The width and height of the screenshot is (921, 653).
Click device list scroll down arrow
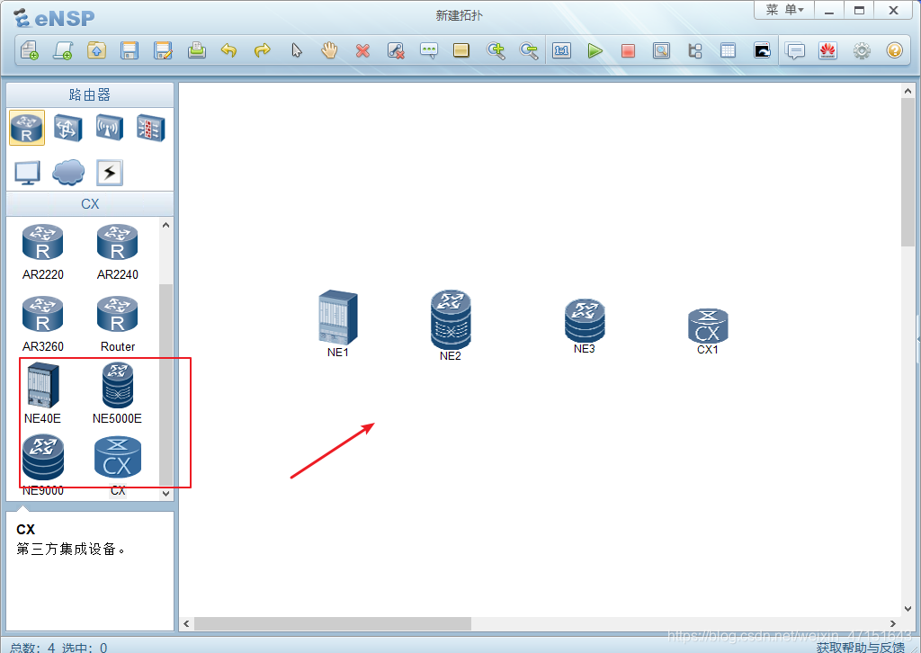click(165, 493)
